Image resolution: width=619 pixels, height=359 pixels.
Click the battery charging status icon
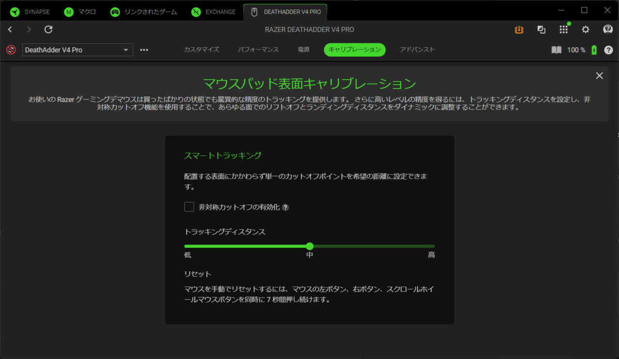[x=594, y=50]
